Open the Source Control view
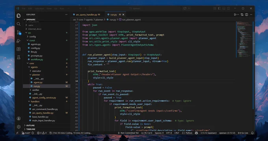This screenshot has height=141, width=268. (19, 33)
